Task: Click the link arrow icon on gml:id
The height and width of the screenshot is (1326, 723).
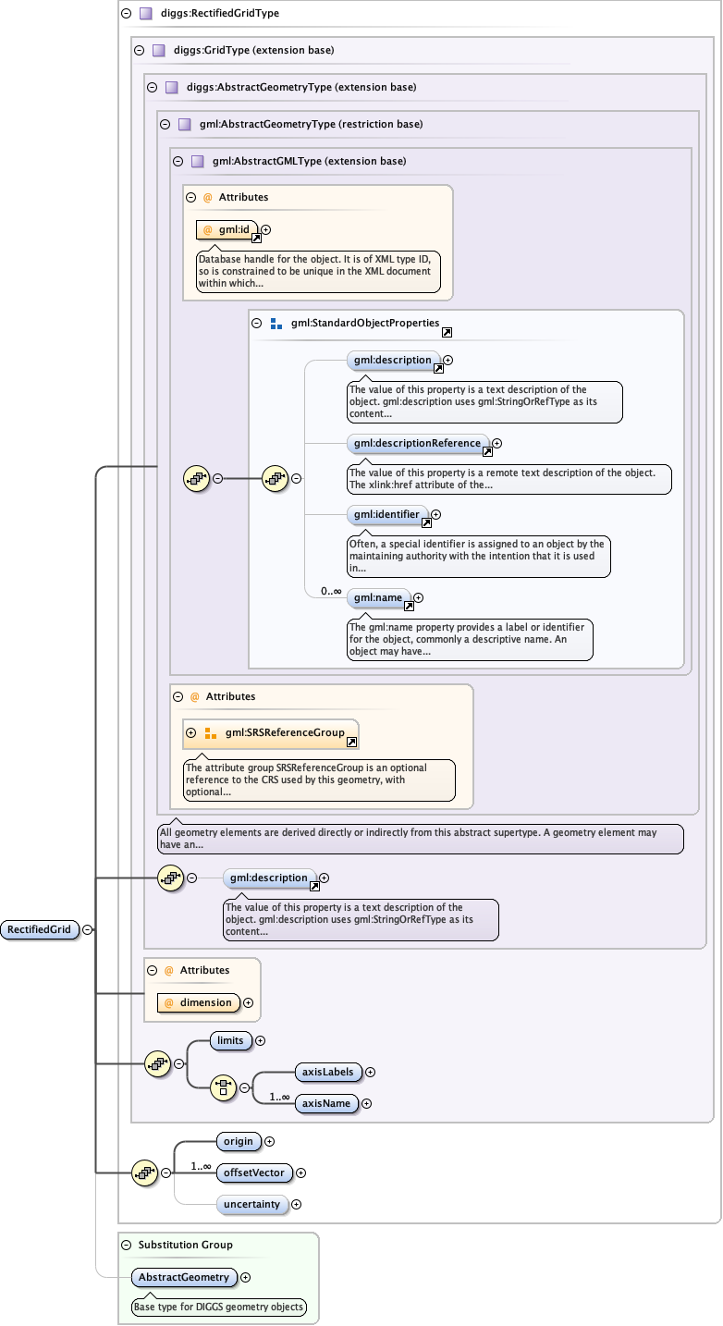Action: [x=257, y=238]
